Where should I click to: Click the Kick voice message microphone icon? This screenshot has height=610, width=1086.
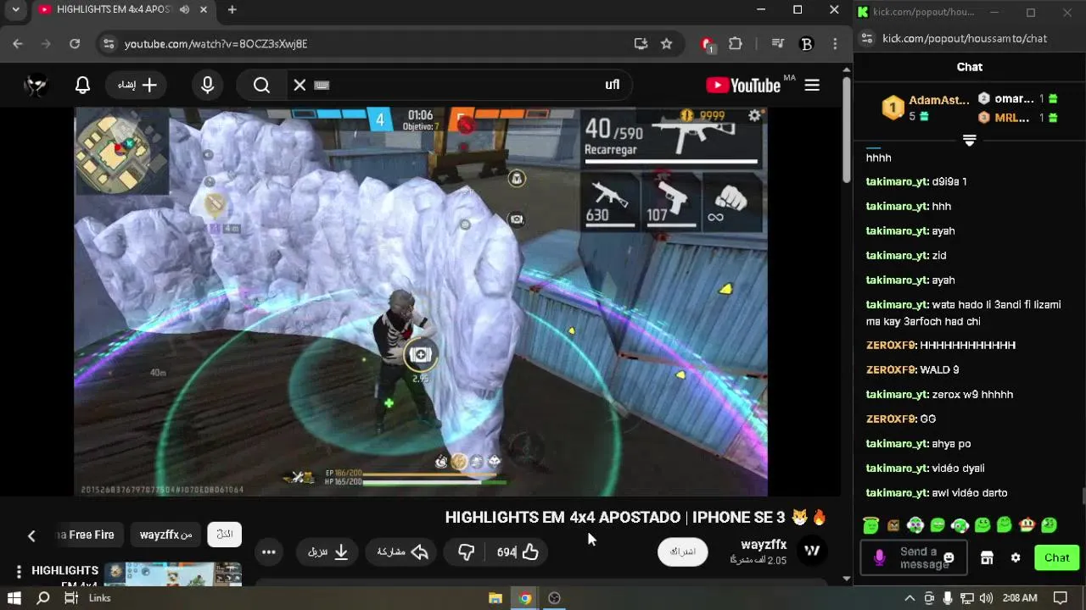coord(879,557)
